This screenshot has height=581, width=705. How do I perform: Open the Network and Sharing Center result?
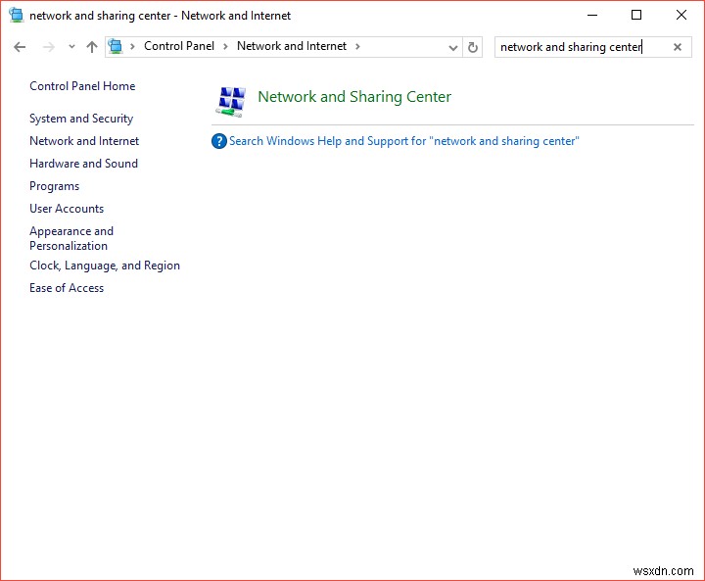pos(354,97)
